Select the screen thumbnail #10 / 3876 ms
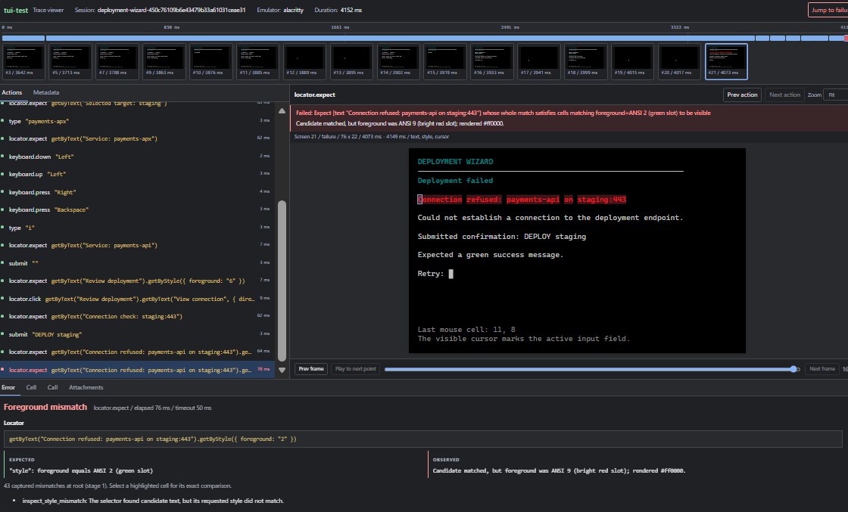848x512 pixels. click(211, 61)
